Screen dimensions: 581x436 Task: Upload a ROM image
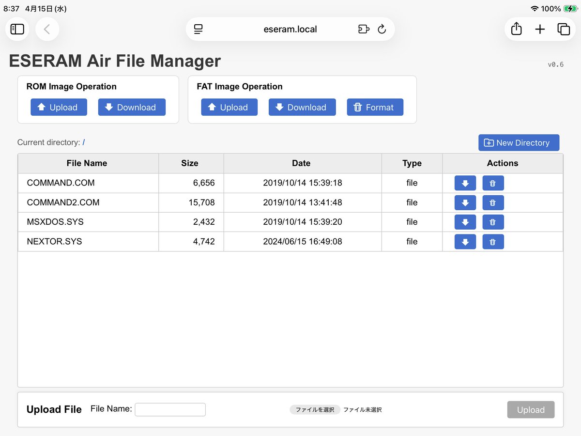pos(59,107)
